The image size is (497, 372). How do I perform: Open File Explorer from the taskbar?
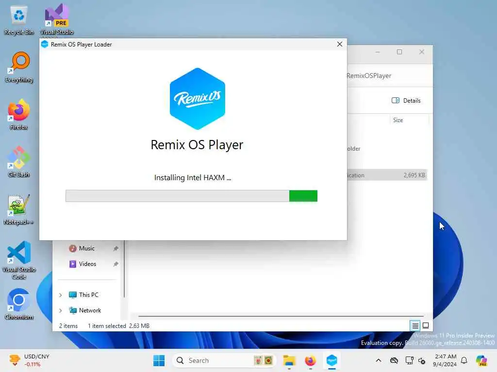point(289,360)
